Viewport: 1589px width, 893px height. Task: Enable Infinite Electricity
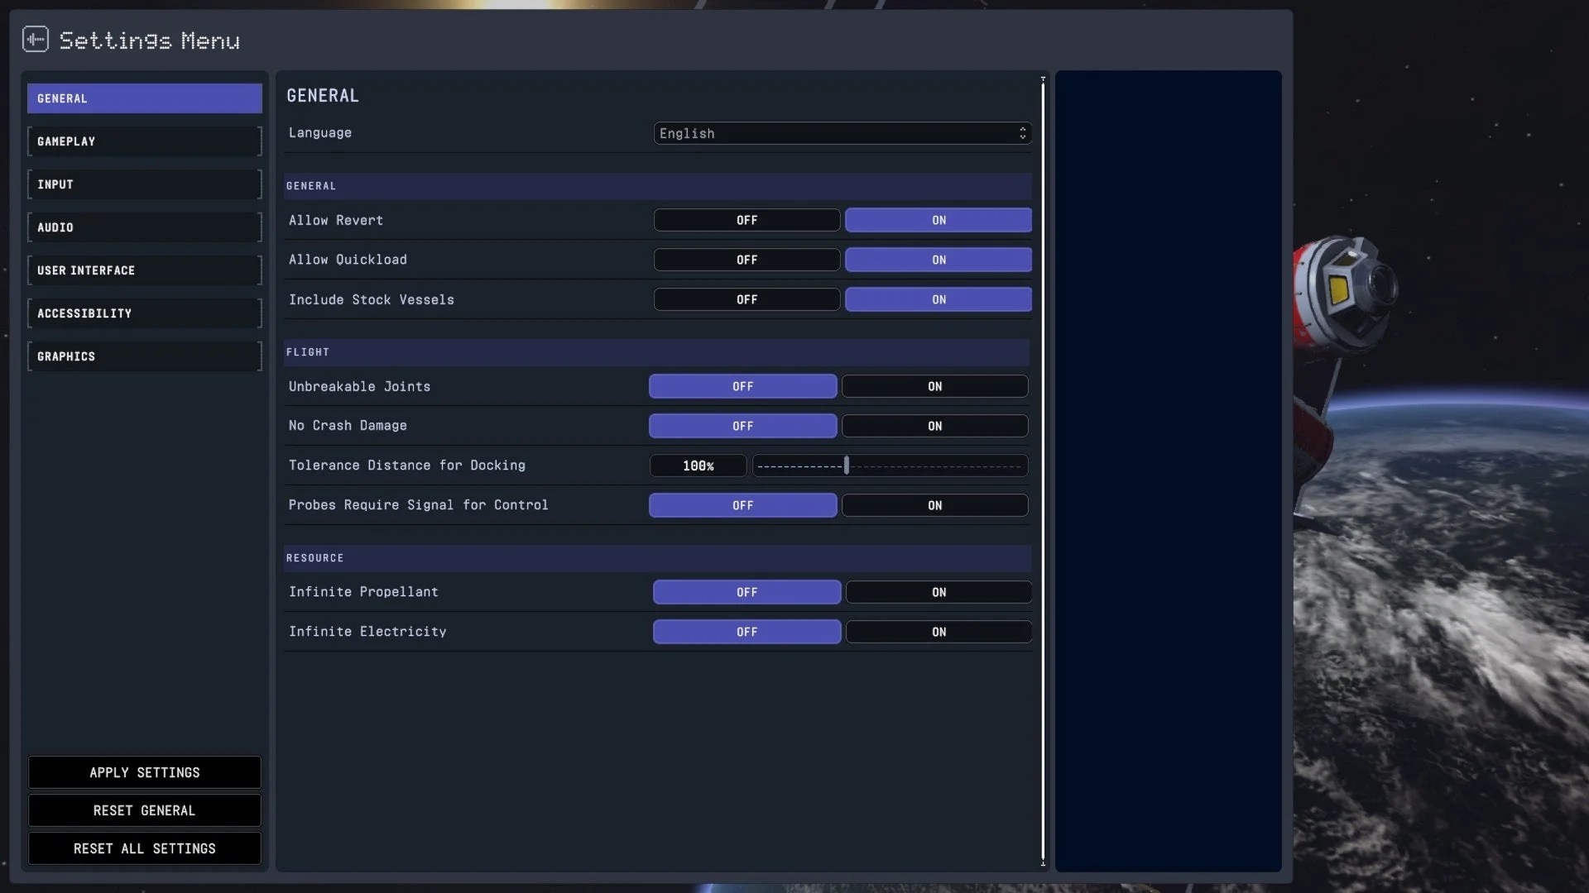(x=938, y=631)
